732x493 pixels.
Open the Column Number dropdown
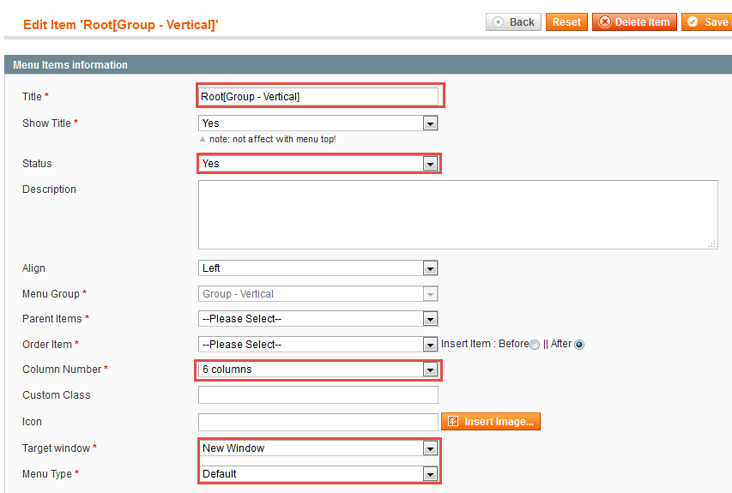pos(318,370)
